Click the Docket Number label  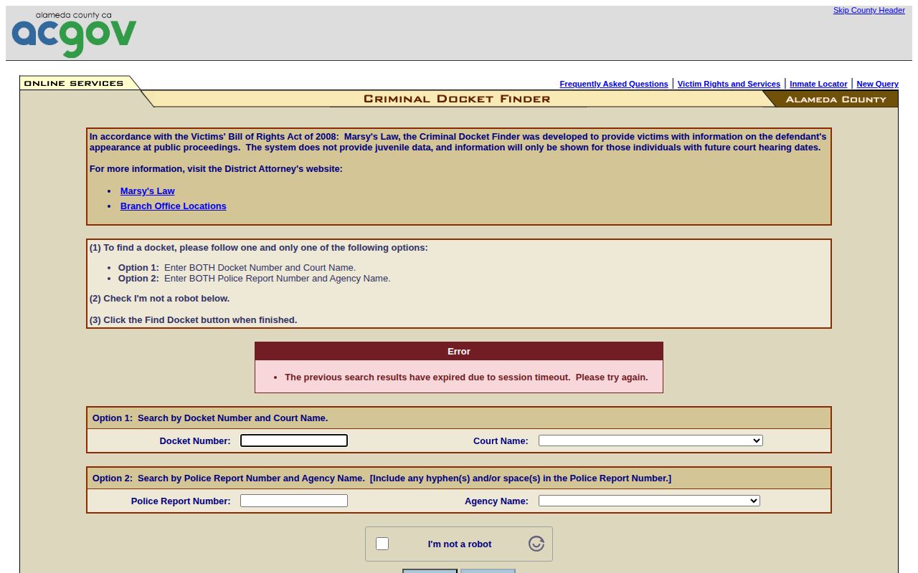point(195,441)
